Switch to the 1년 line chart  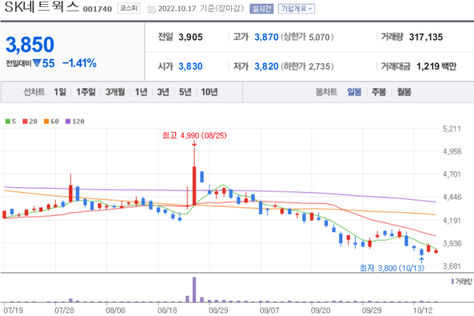141,92
